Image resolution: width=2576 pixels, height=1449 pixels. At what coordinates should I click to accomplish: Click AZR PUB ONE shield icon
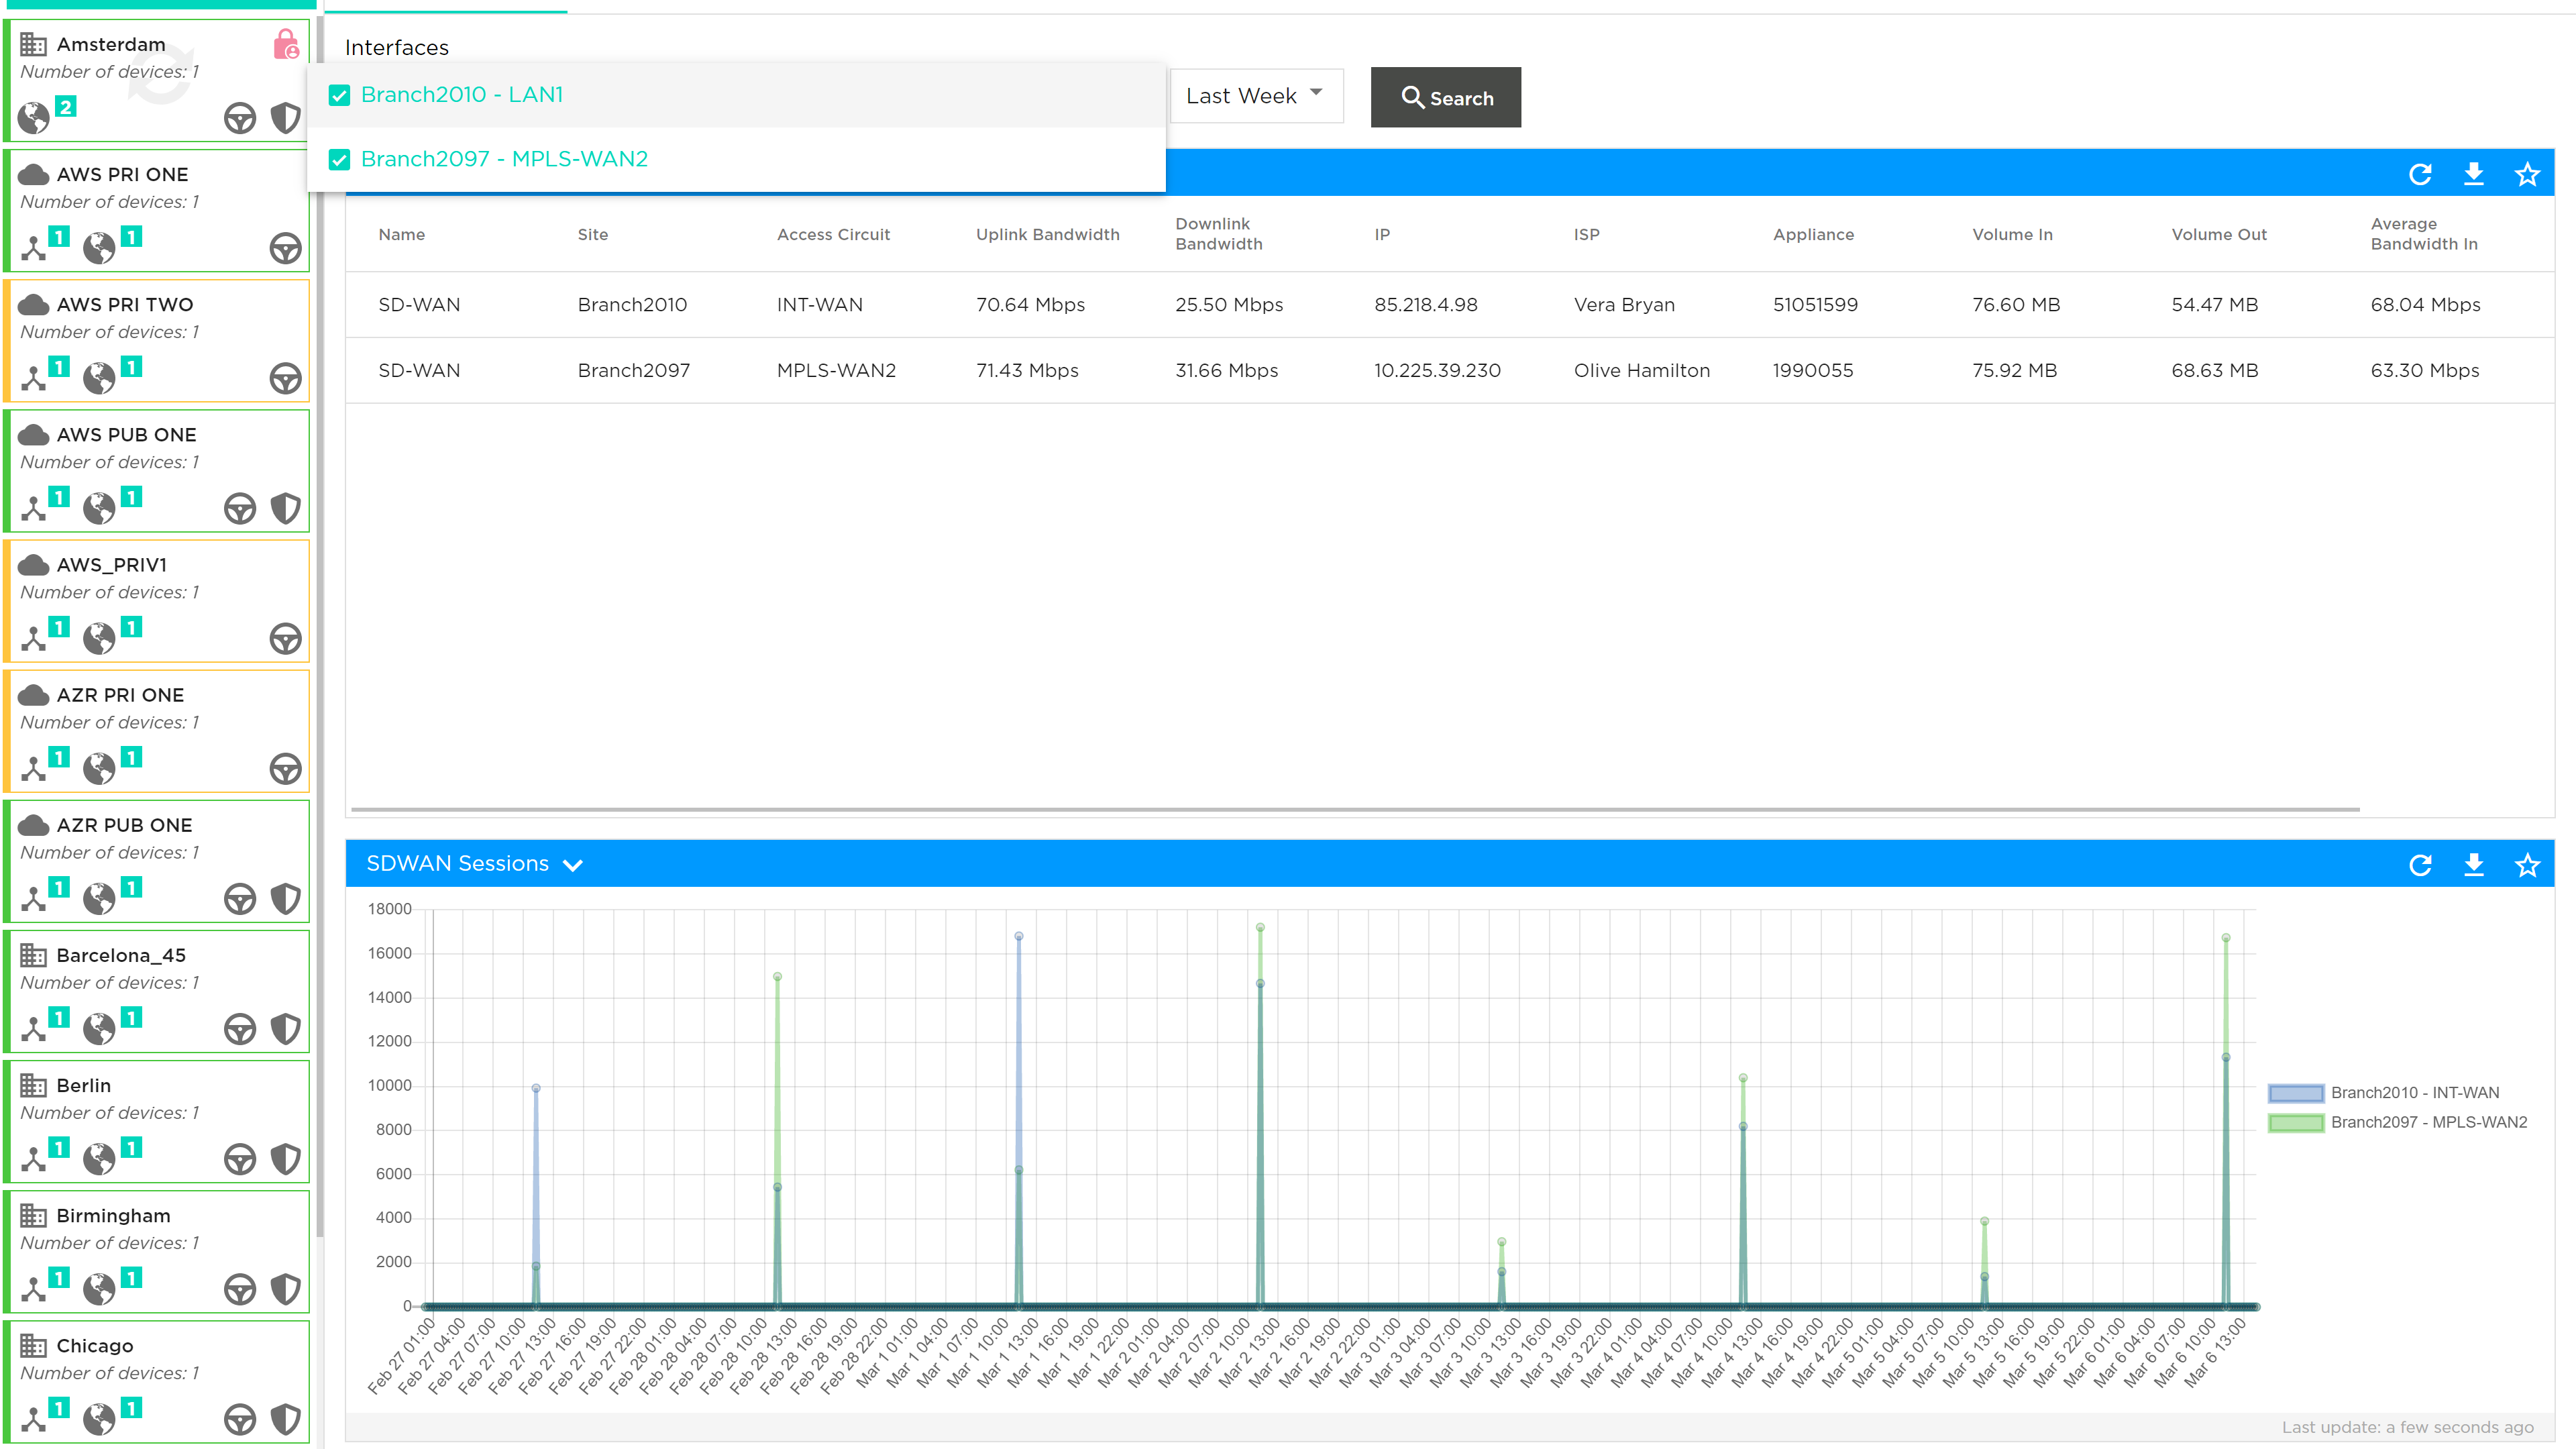[x=286, y=898]
